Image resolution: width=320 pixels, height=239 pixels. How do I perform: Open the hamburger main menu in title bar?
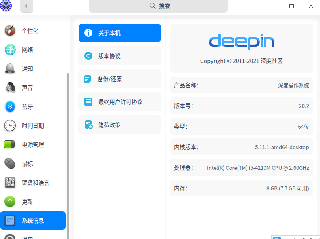[251, 6]
